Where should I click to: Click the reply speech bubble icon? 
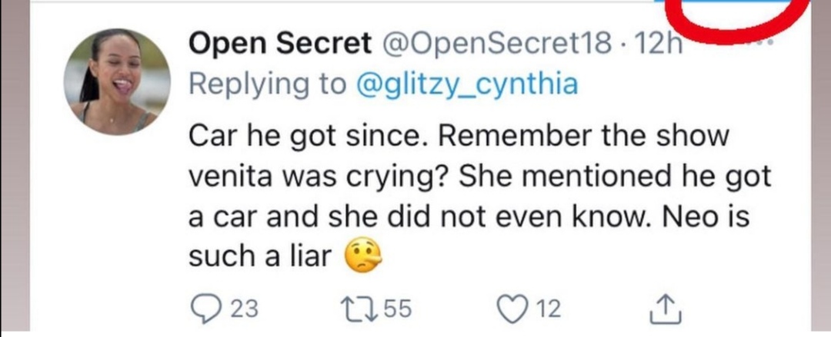[x=205, y=309]
